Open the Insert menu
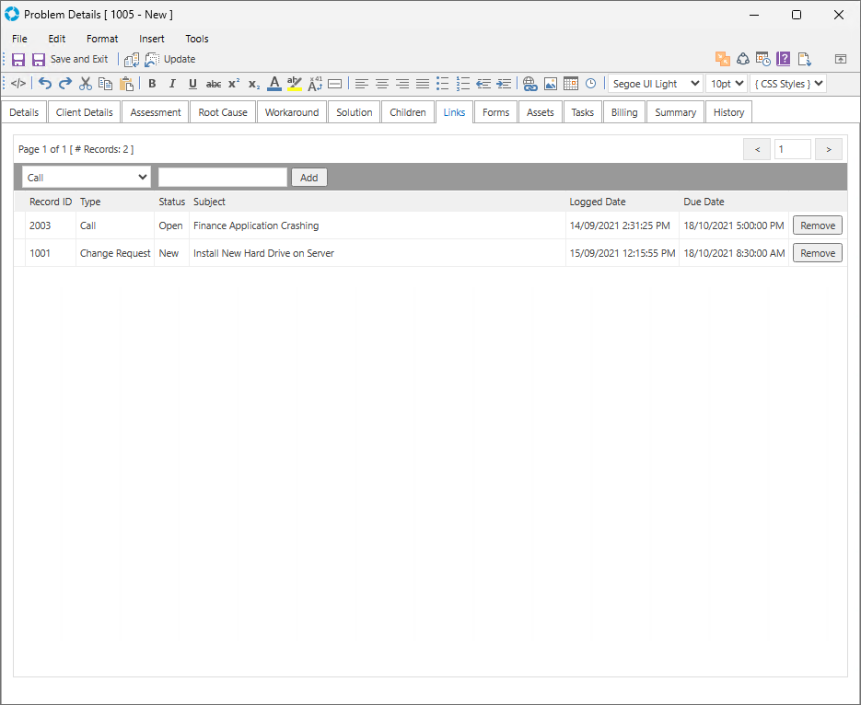861x705 pixels. (152, 39)
